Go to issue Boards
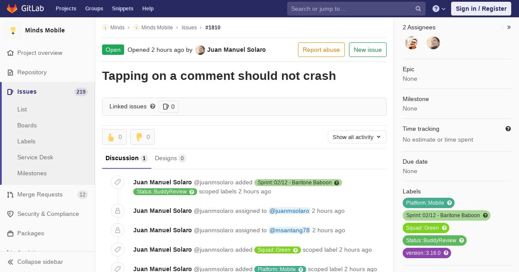The height and width of the screenshot is (272, 519). (27, 125)
